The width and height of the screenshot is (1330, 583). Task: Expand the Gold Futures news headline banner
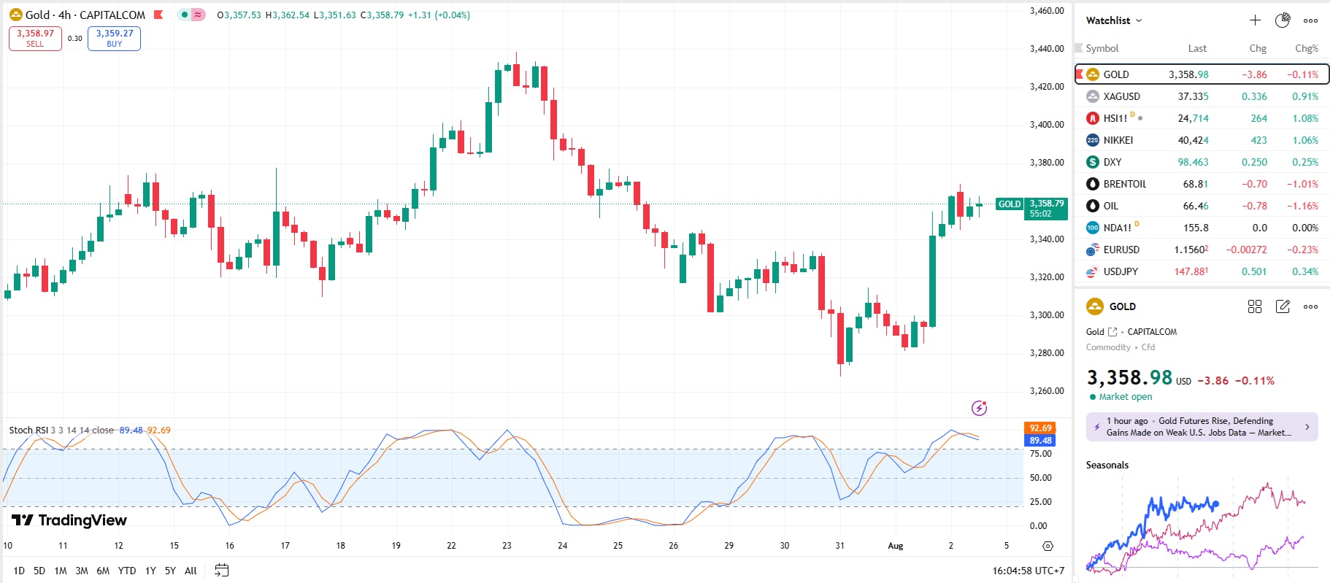coord(1202,427)
